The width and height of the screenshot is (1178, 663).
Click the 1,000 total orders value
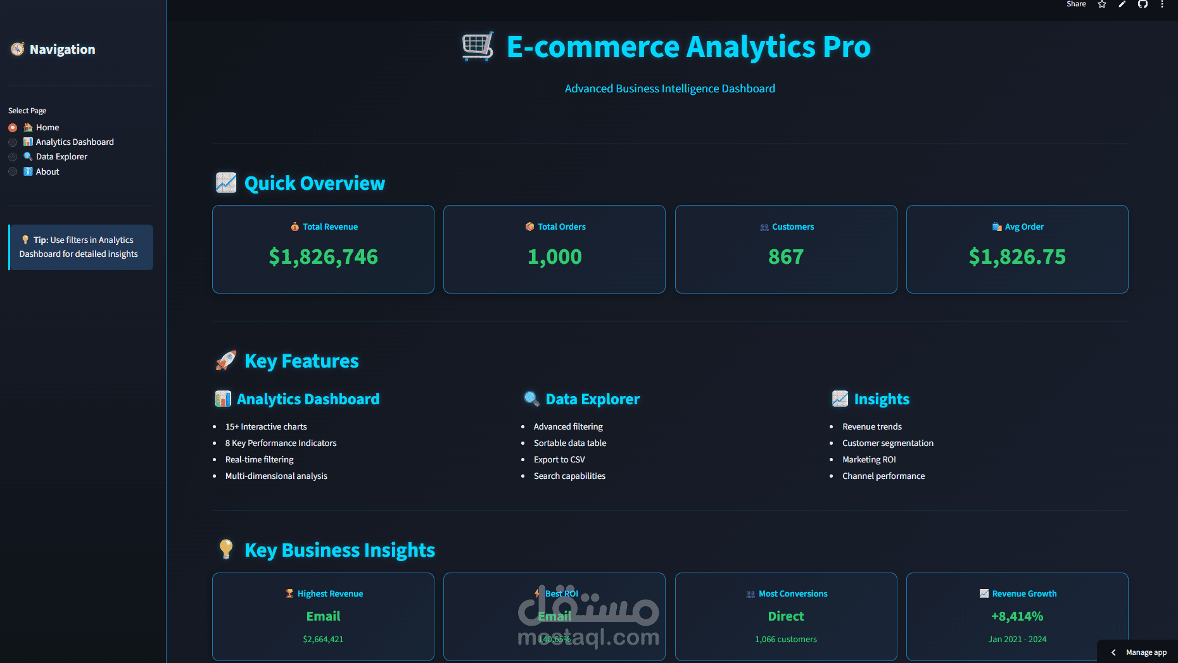(554, 257)
